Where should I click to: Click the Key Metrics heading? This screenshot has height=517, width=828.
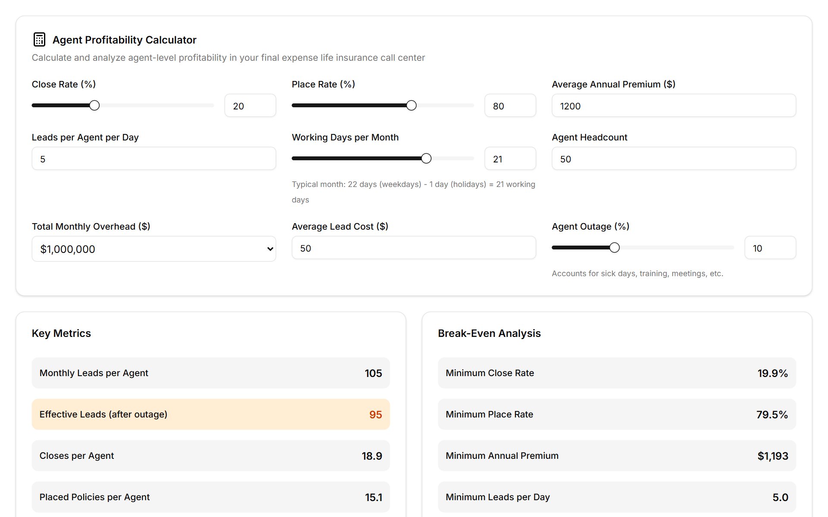coord(61,333)
